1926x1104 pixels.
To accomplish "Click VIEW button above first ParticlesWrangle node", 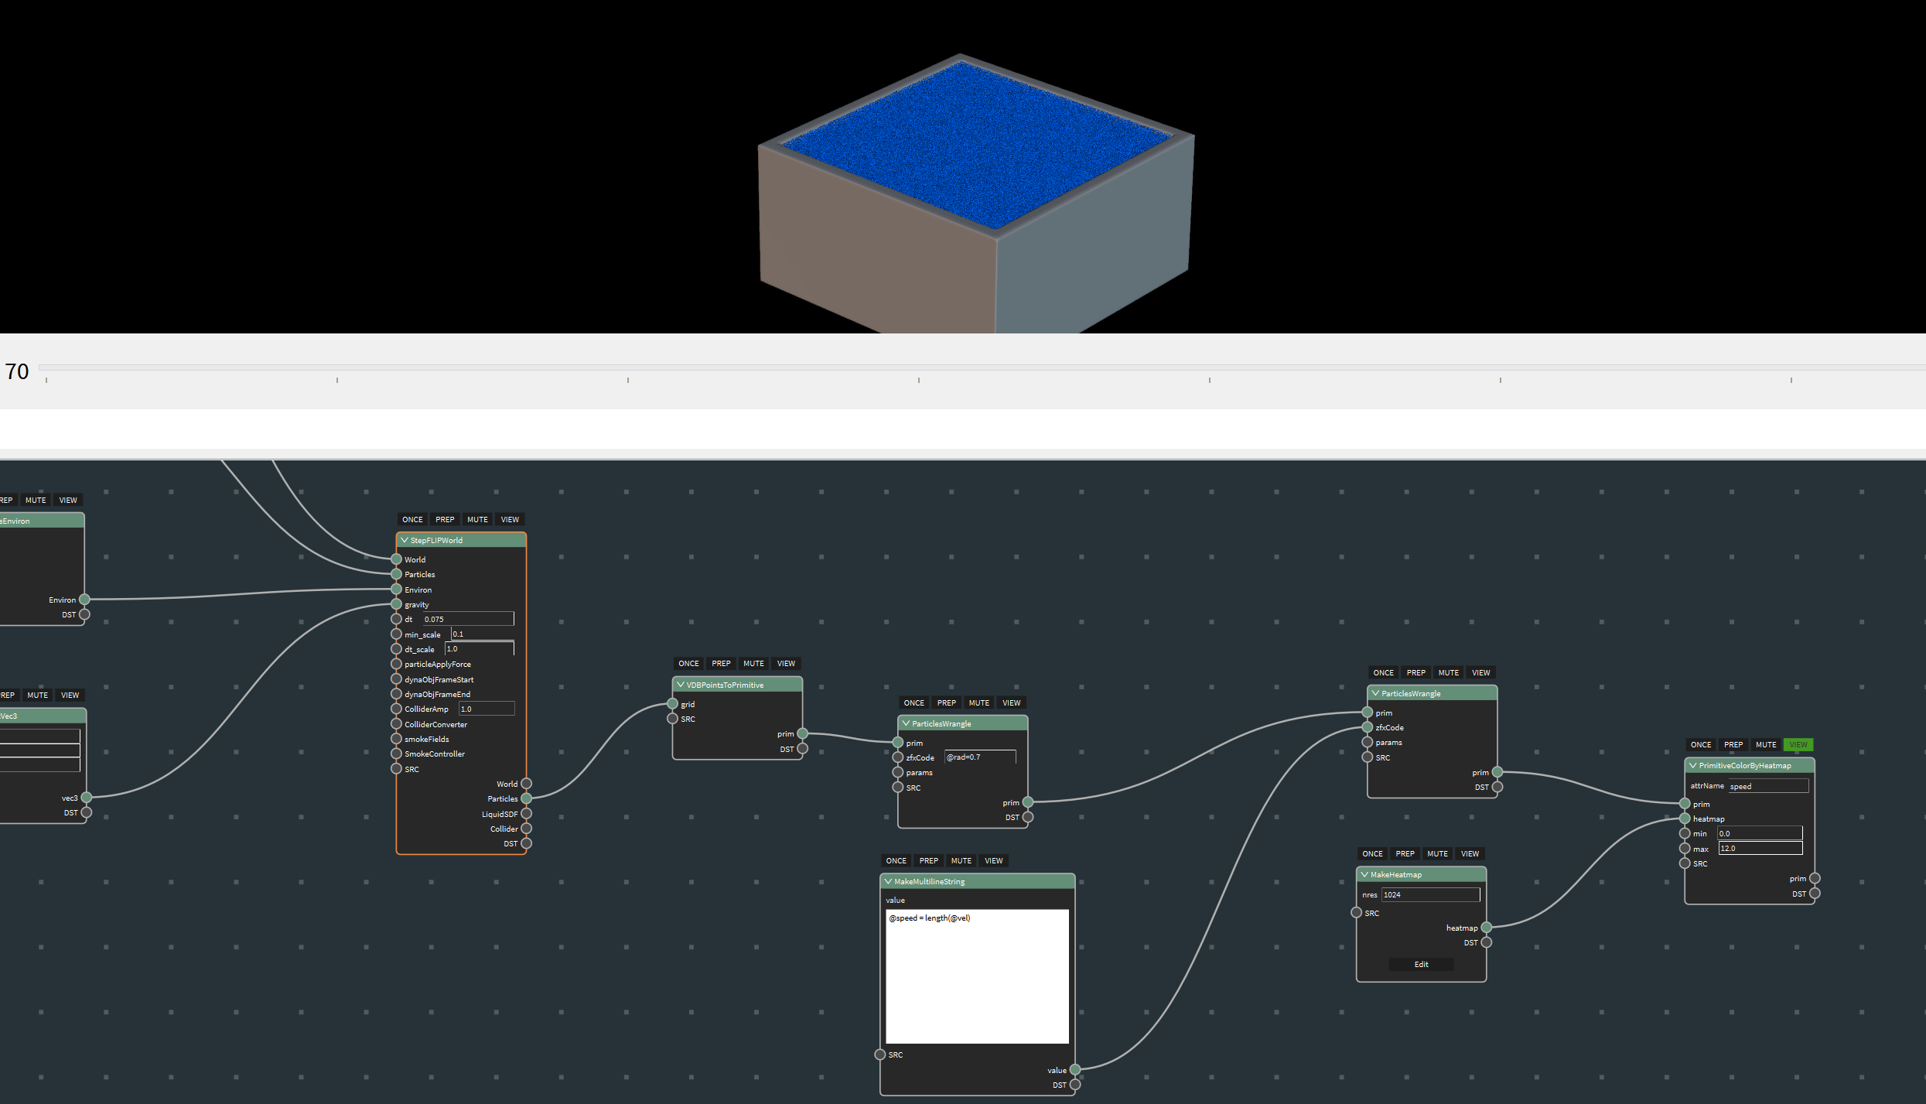I will pos(1011,703).
